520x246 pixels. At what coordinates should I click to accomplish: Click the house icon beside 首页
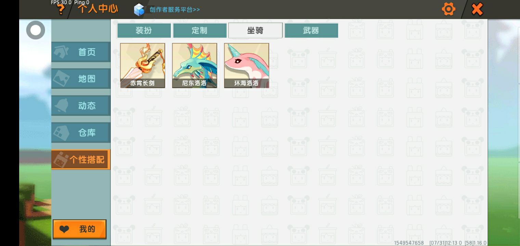(62, 52)
